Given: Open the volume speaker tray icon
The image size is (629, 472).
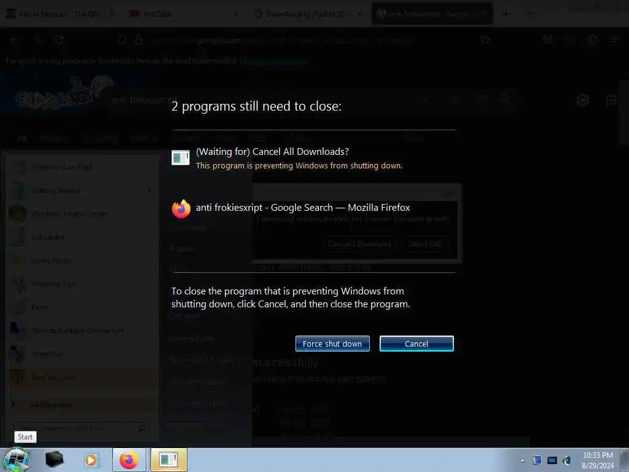Looking at the screenshot, I should tap(567, 460).
